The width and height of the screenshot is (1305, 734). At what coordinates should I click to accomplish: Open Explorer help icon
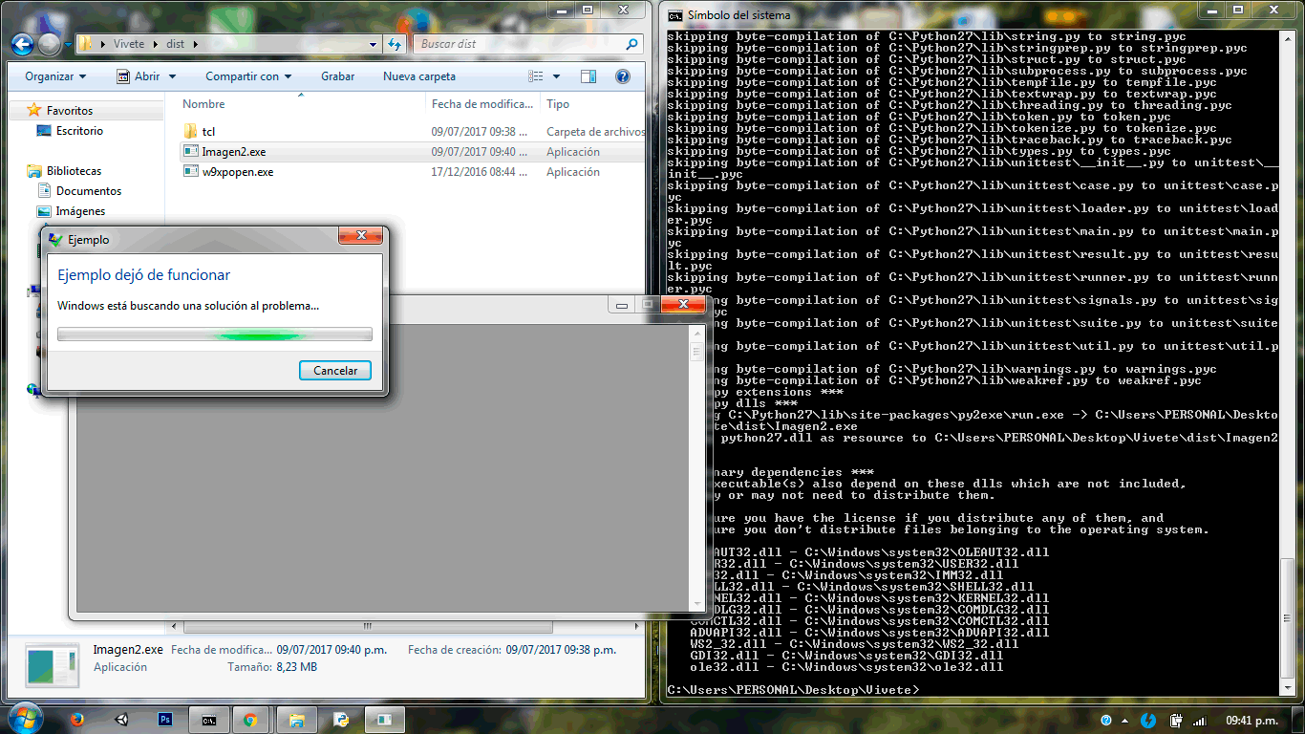pos(622,76)
